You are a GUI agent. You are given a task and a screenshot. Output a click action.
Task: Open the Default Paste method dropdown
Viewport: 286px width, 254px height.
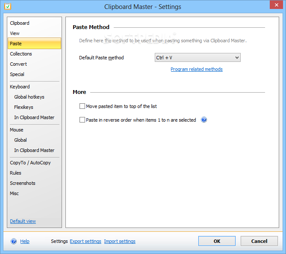coord(198,58)
